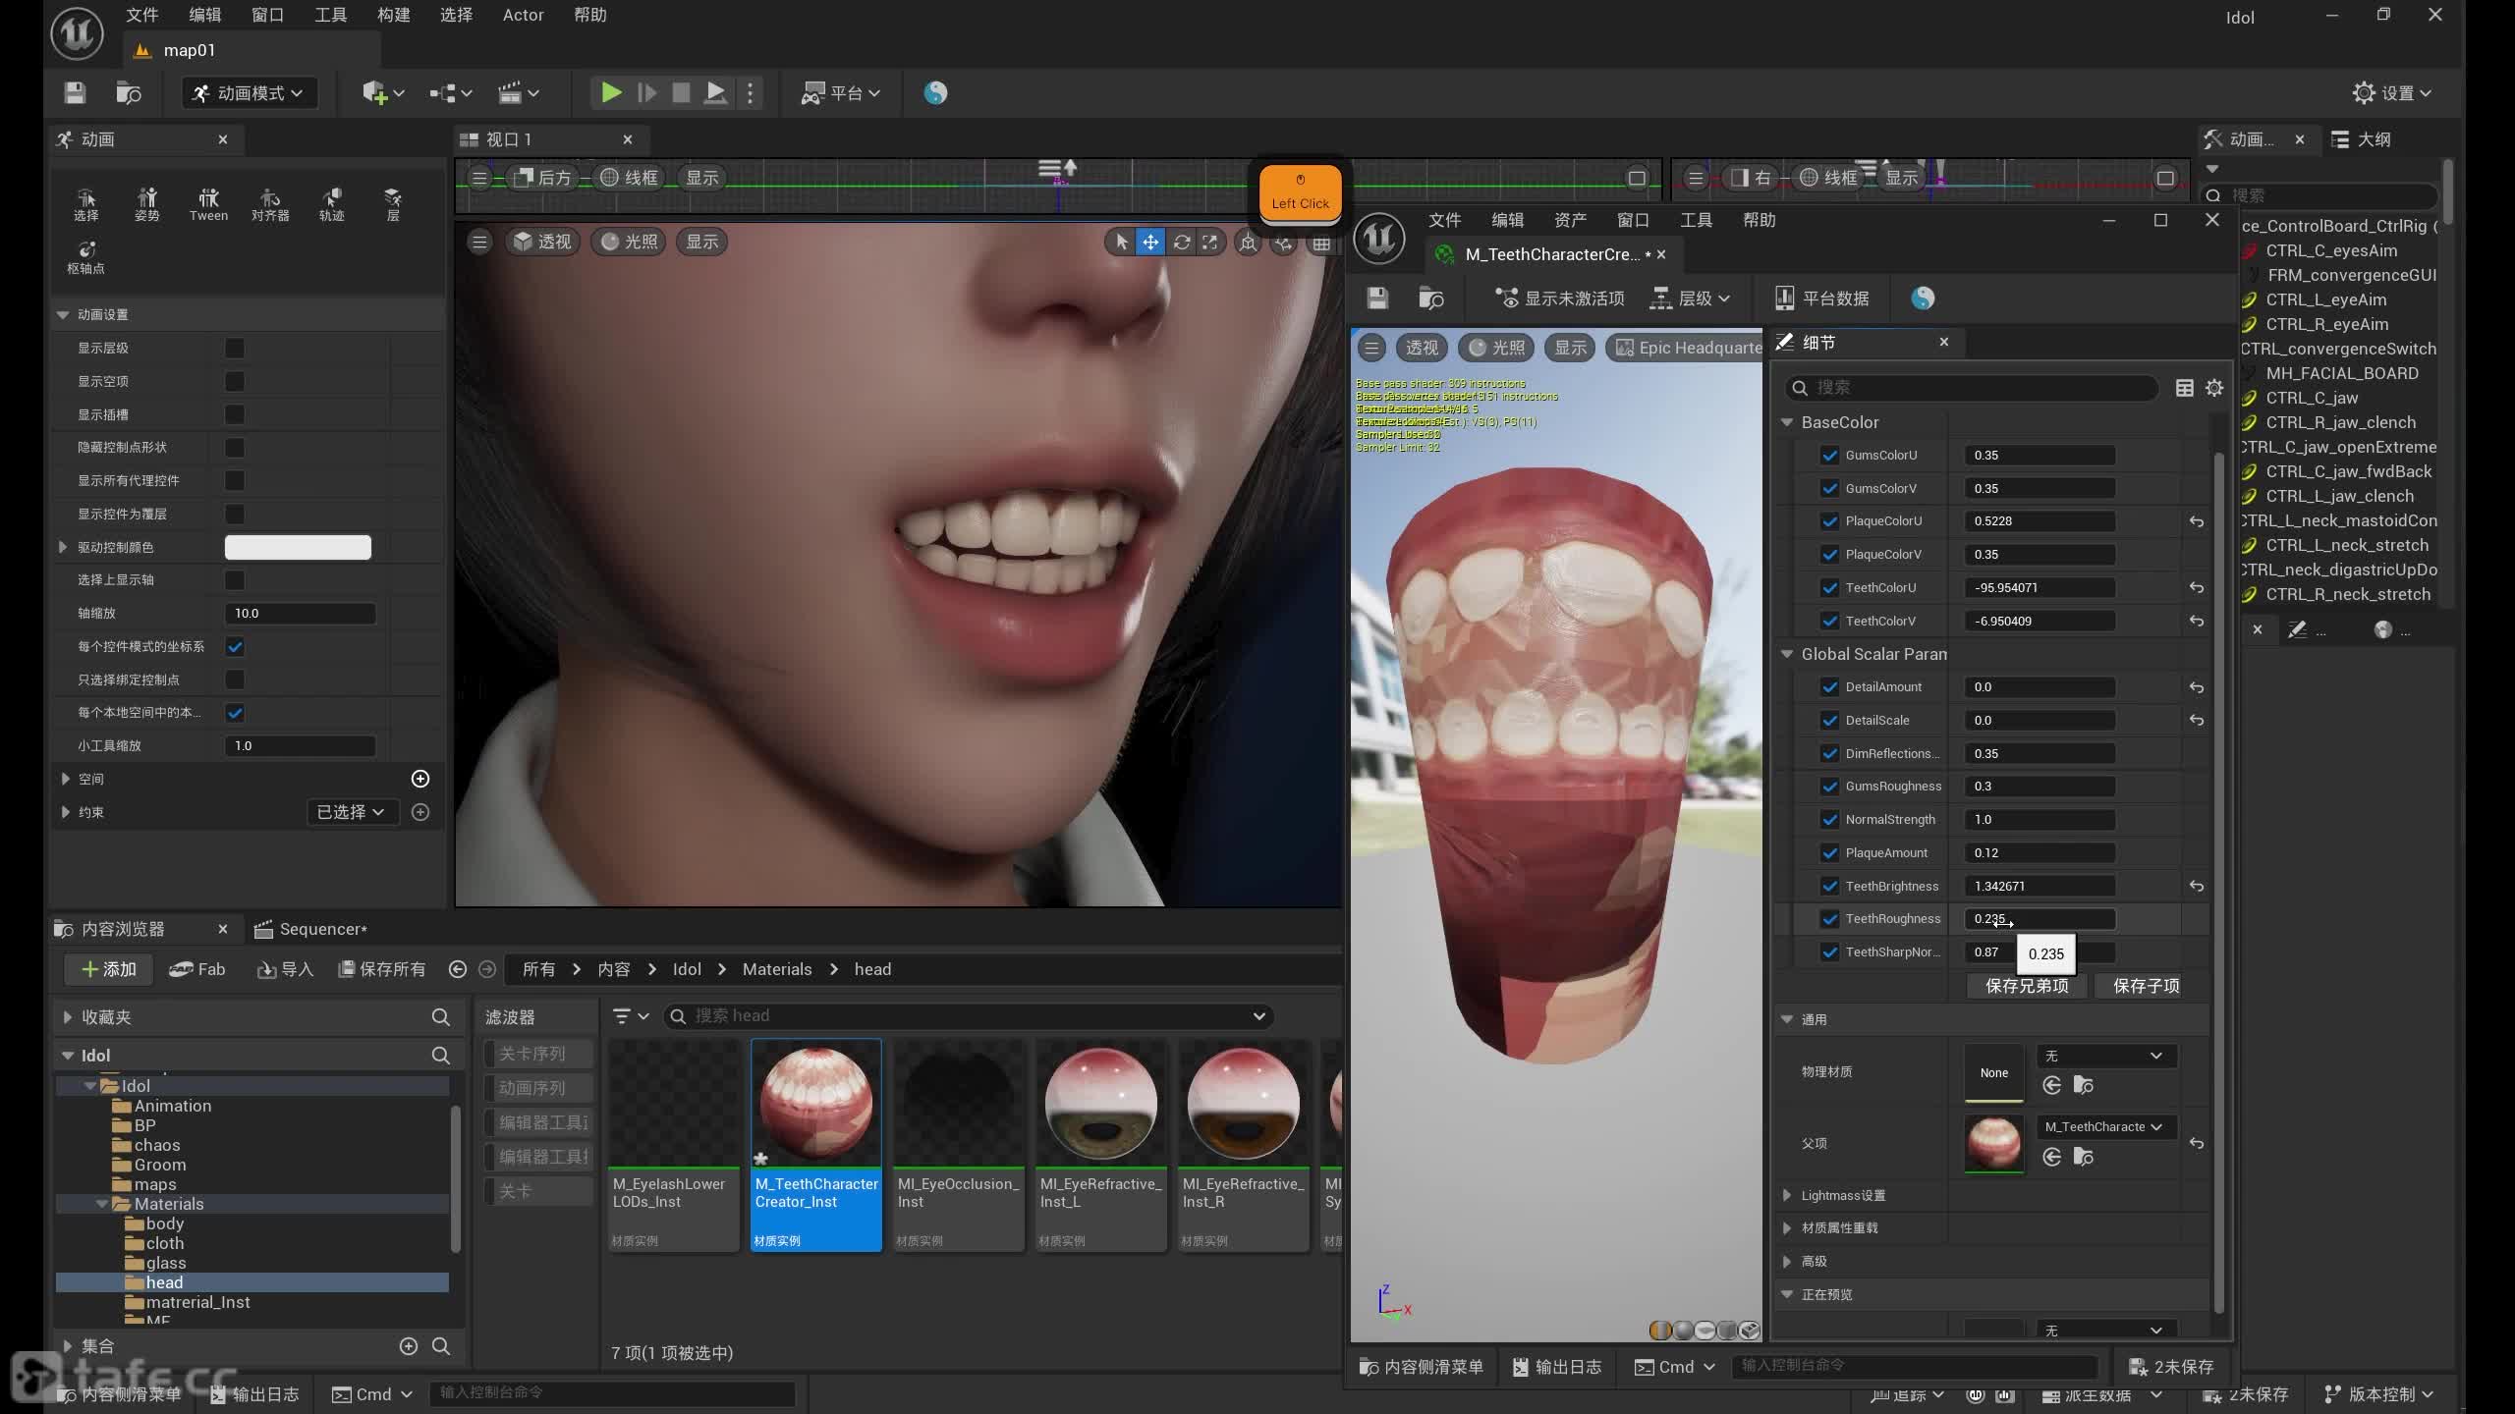Image resolution: width=2515 pixels, height=1414 pixels.
Task: Add a new 空间 space with plus icon
Action: tap(420, 779)
